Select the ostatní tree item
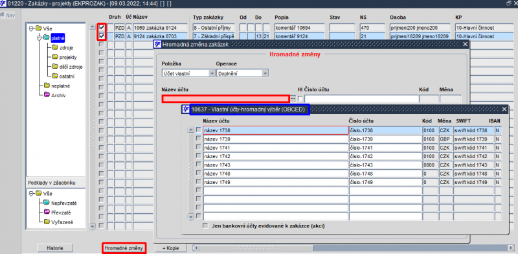 63,76
